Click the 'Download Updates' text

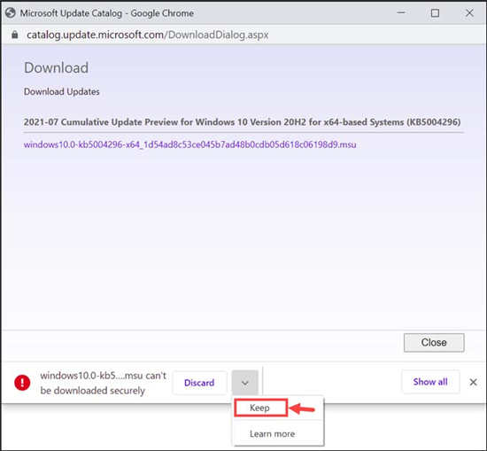tap(61, 91)
